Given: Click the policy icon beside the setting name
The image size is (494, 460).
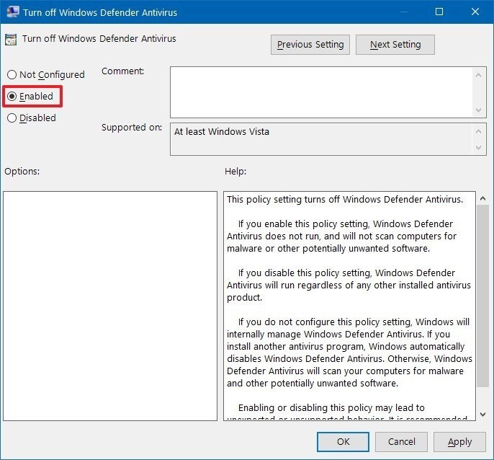Looking at the screenshot, I should click(12, 40).
